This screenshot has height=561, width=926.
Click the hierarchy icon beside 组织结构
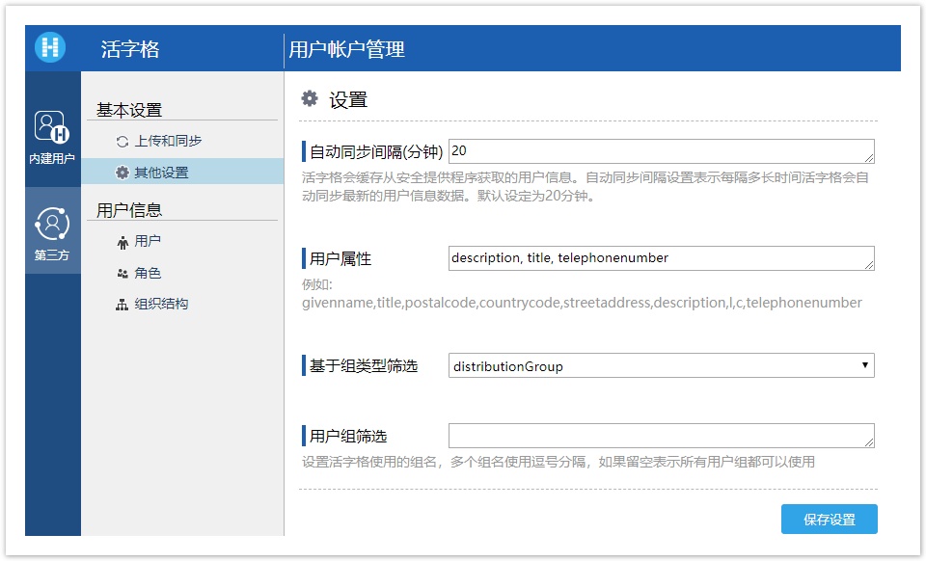(123, 305)
